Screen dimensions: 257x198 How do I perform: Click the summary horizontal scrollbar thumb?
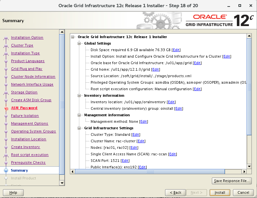point(150,172)
